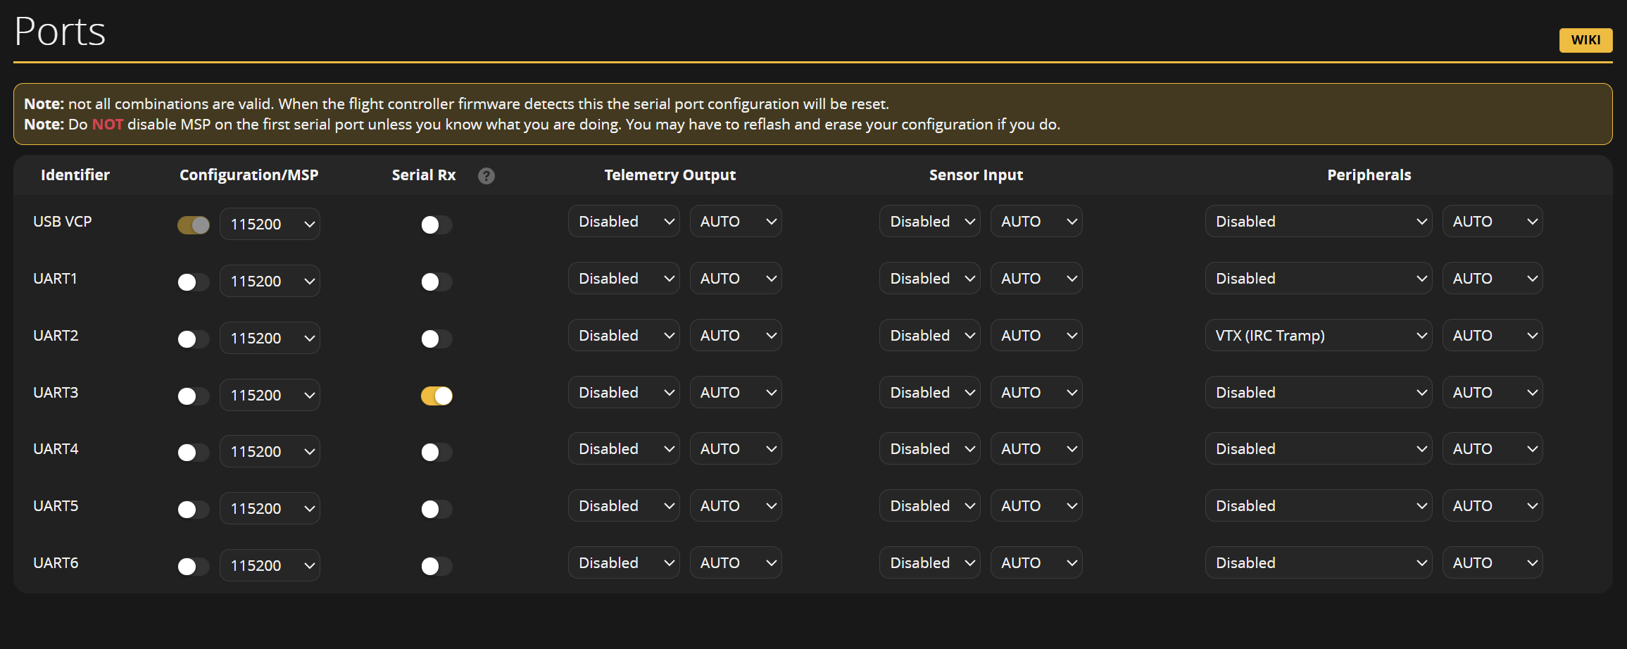Click the Peripherals column header
Screen dimensions: 1627x649
click(x=1369, y=175)
